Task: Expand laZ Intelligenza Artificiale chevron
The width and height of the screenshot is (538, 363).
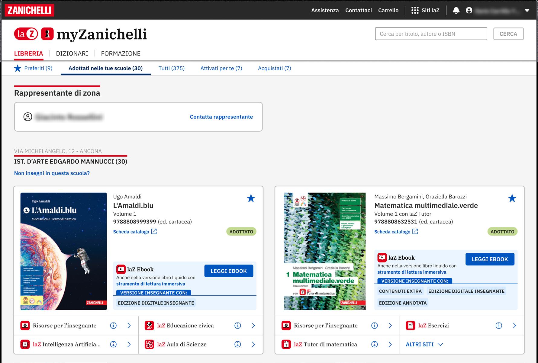Action: 129,344
